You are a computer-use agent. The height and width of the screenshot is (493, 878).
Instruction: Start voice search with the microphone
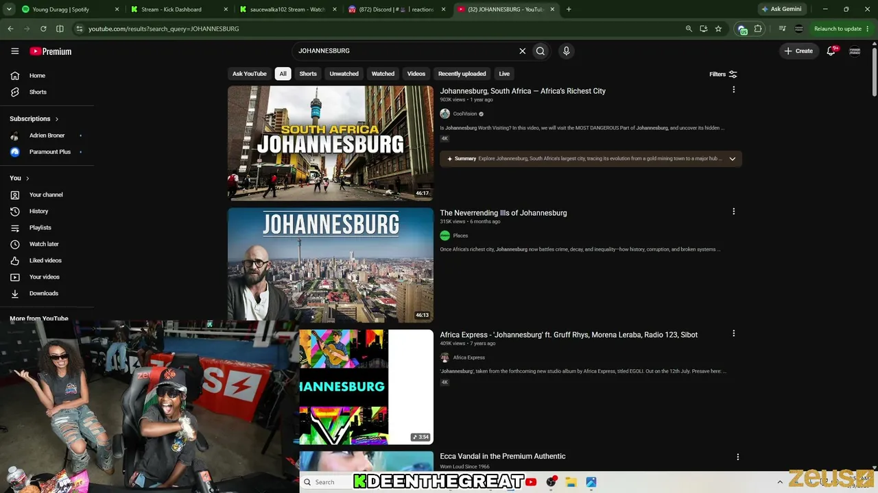[566, 51]
